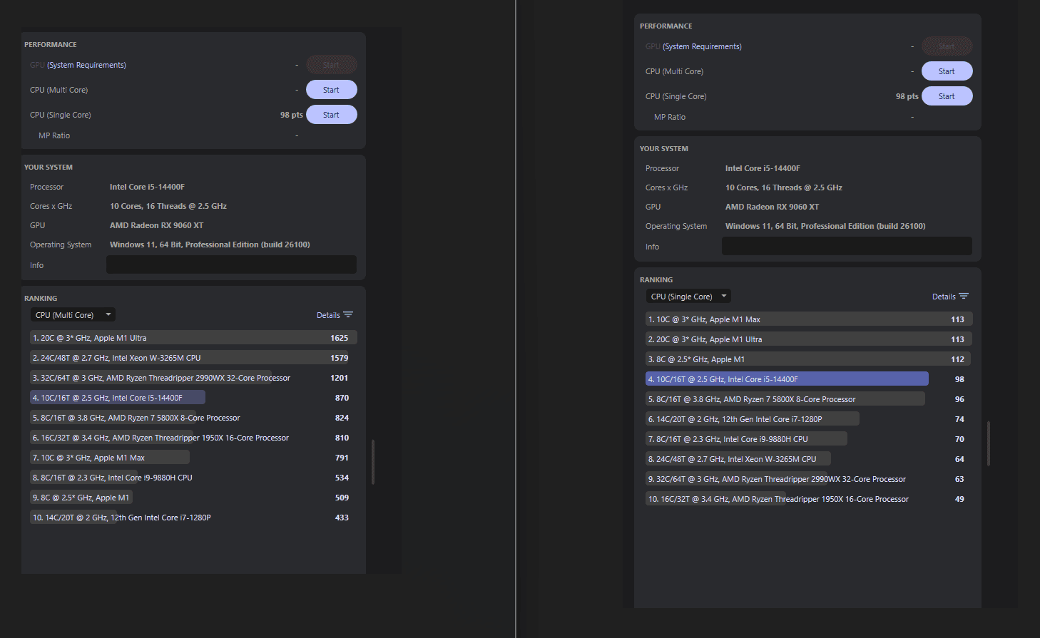Select Intel Xeon W-3265M row scoring 64
Viewport: 1040px width, 638px height.
tap(809, 459)
